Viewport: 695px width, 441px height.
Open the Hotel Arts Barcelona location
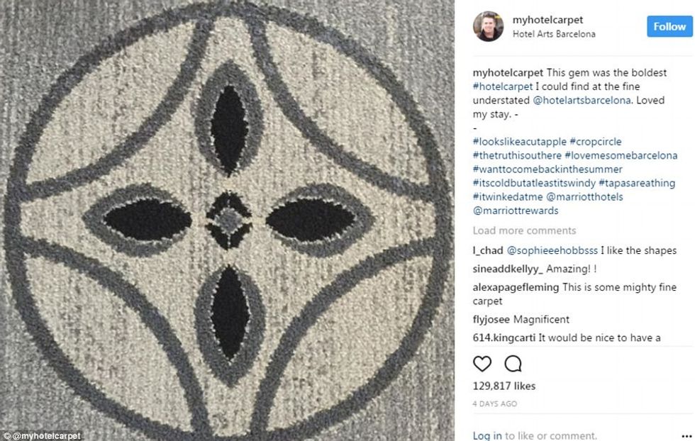[x=554, y=34]
